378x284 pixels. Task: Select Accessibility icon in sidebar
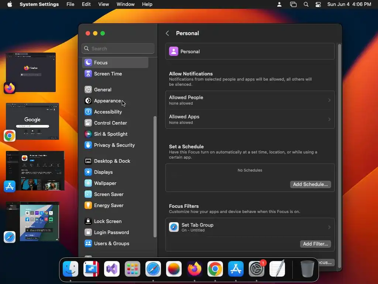(x=88, y=112)
